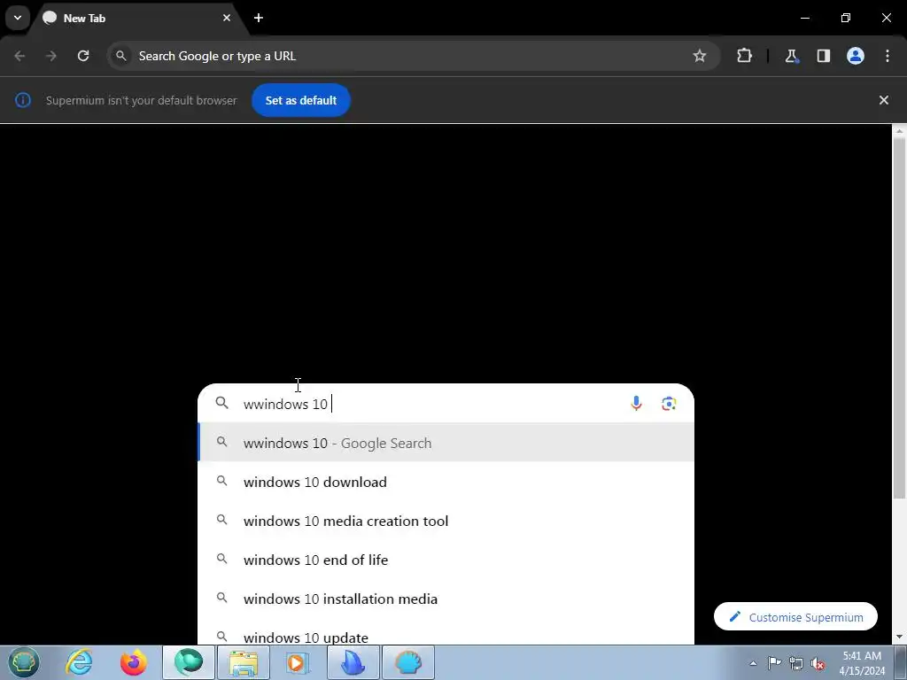Screen dimensions: 907x680
Task: Open the three-dot browser menu
Action: pos(887,56)
